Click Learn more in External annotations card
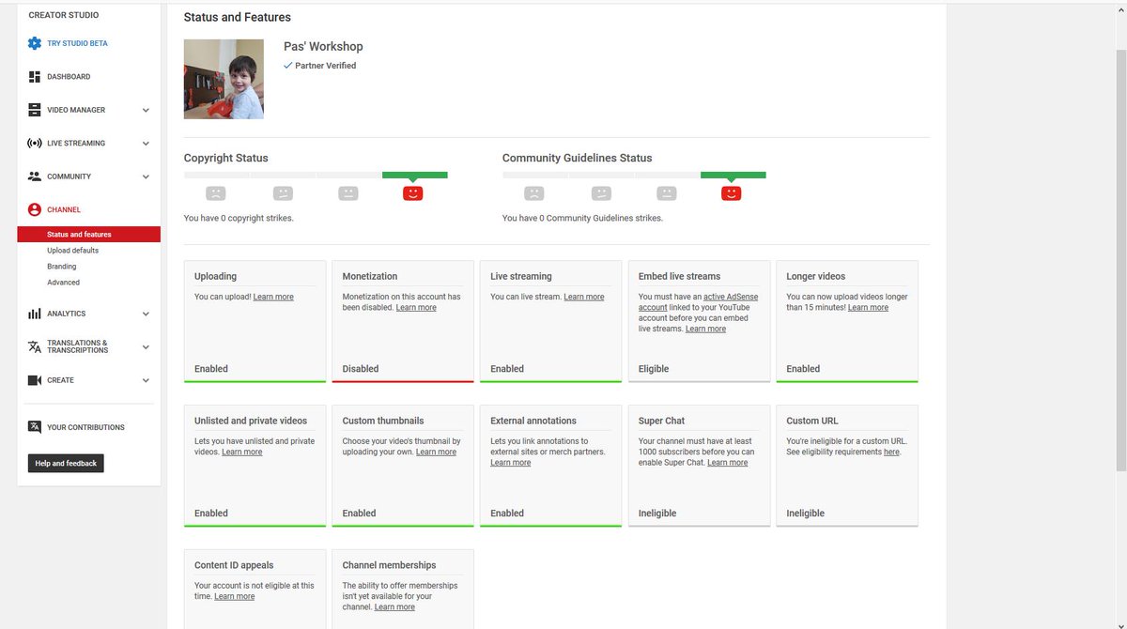Viewport: 1127px width, 629px height. tap(511, 463)
